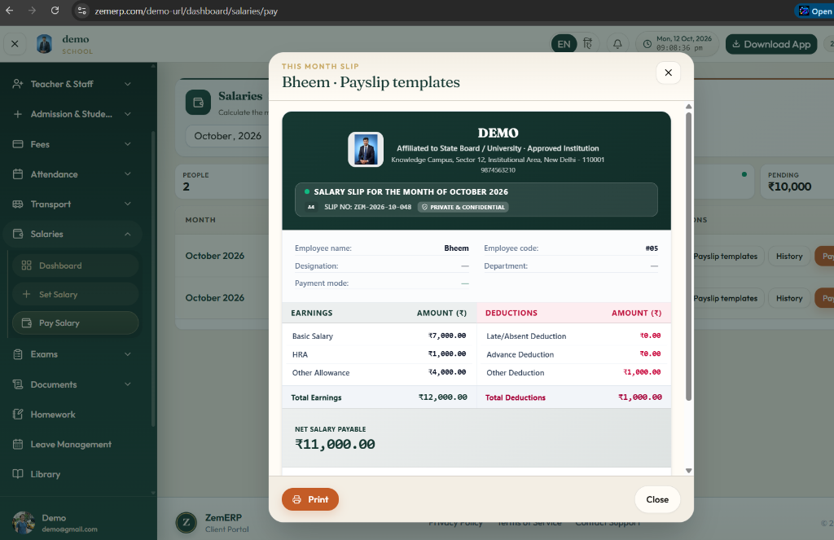Click the Salaries wallet icon in sidebar

(x=18, y=234)
